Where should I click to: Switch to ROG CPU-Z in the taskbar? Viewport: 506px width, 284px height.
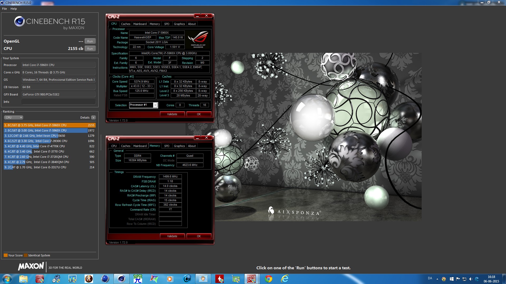[x=252, y=279]
